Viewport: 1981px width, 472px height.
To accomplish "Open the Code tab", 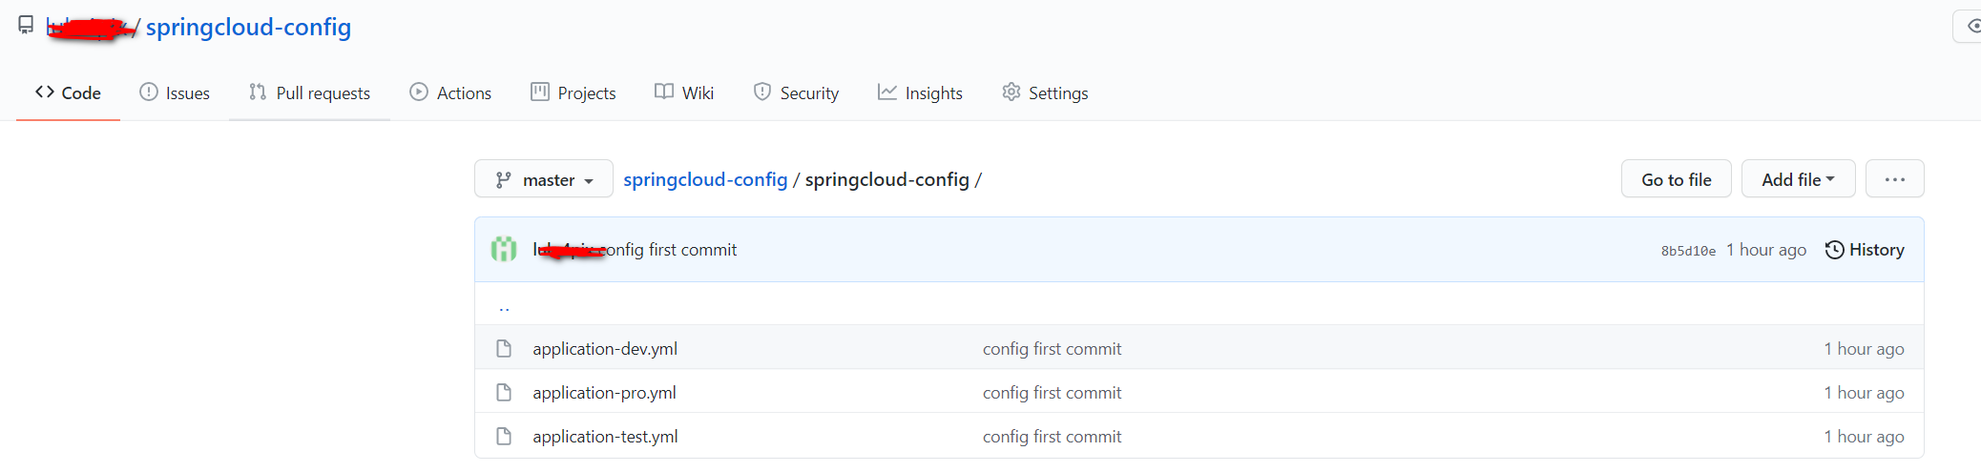I will click(68, 92).
